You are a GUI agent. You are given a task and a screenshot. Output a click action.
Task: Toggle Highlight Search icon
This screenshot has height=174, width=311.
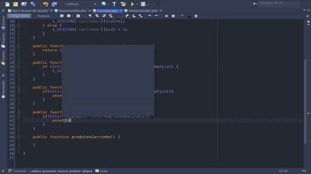(111, 16)
